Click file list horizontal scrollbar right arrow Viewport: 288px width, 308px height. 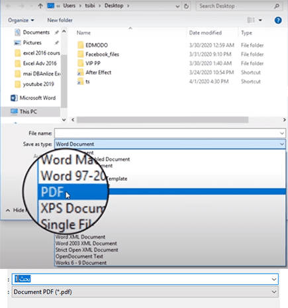285,120
